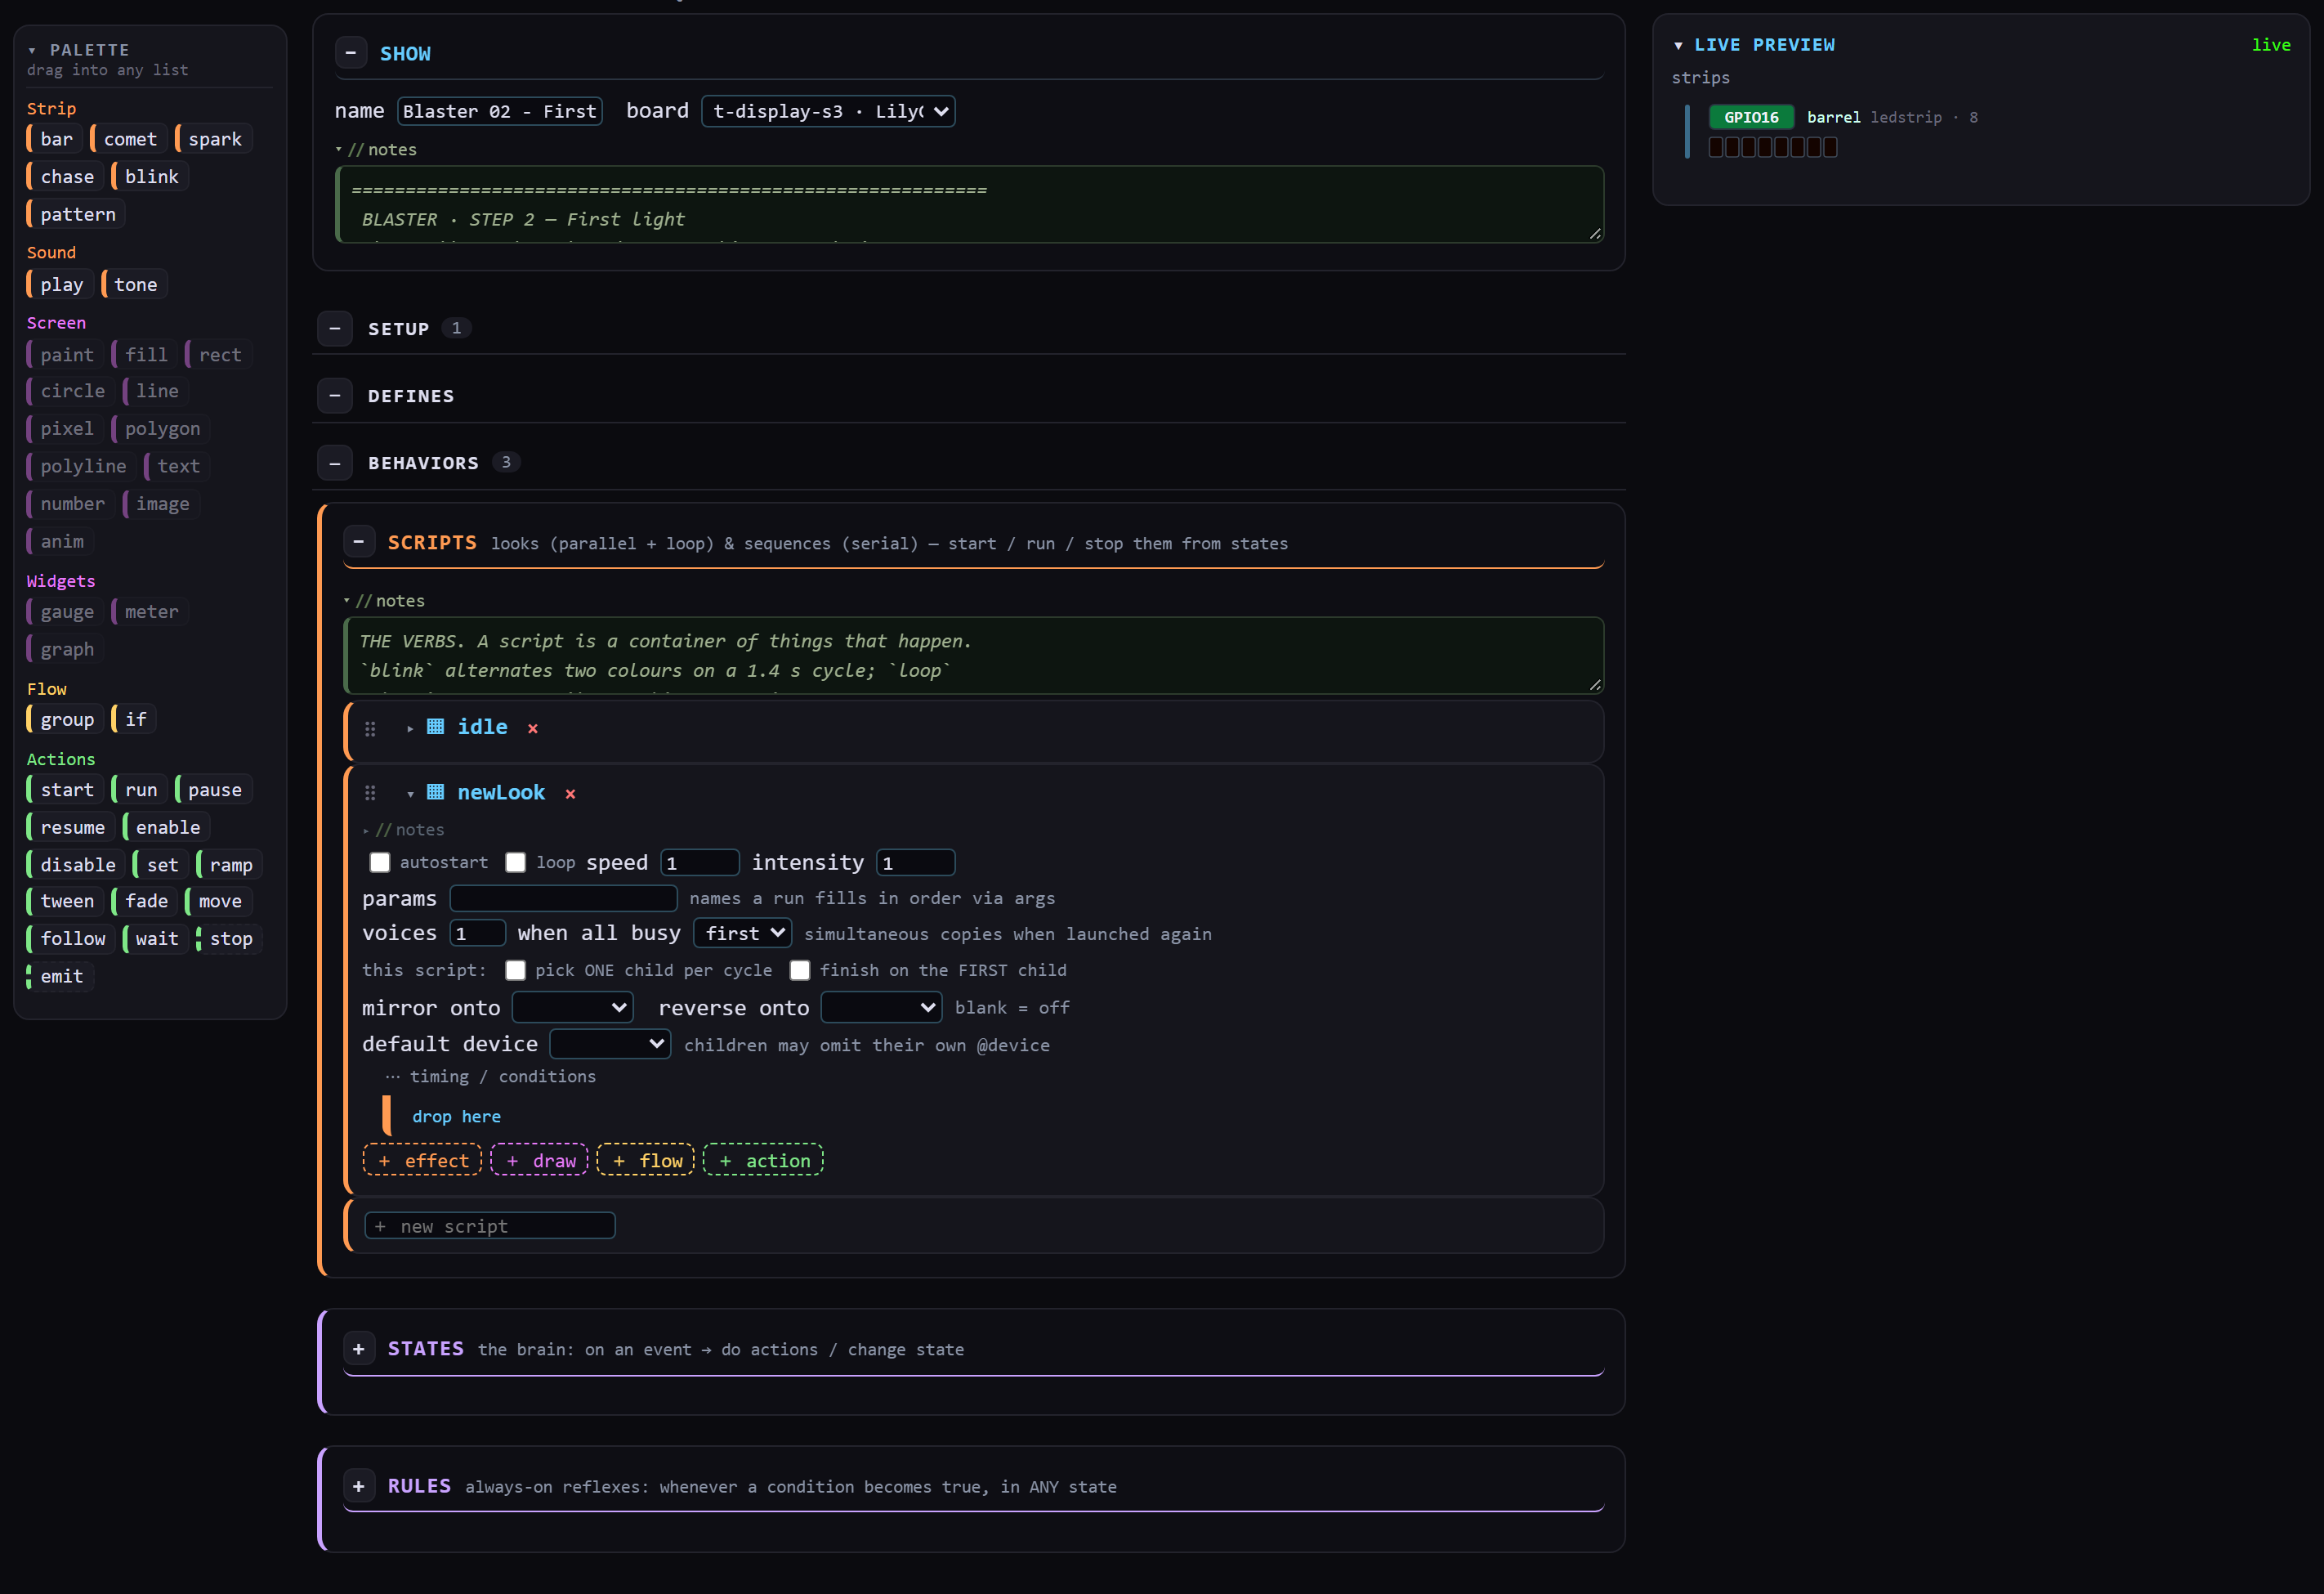Click the drop here target
This screenshot has width=2324, height=1594.
456,1116
